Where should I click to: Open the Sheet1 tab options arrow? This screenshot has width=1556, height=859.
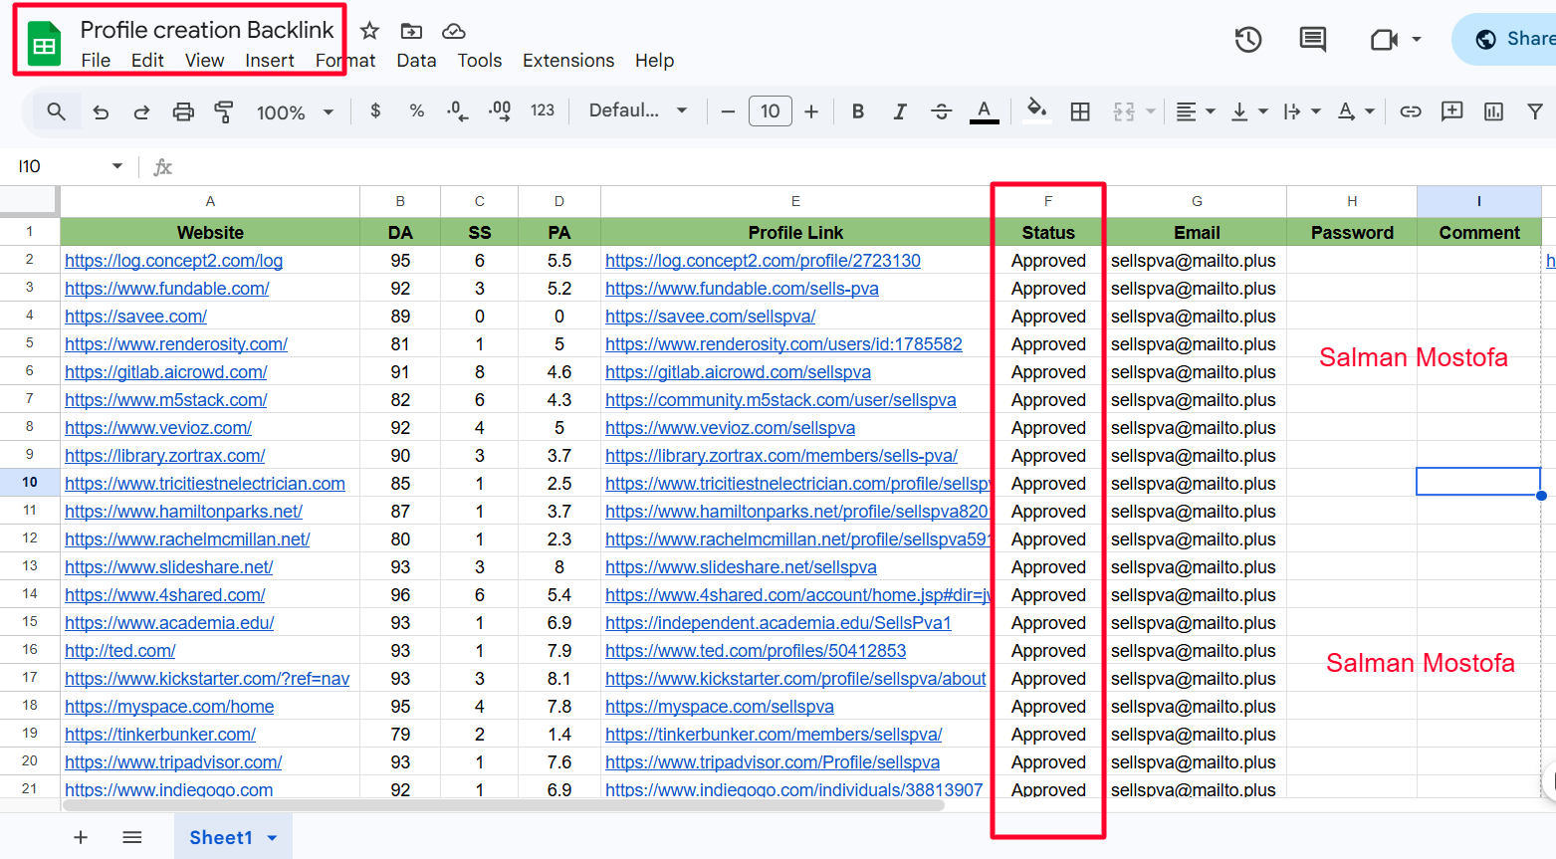(x=272, y=838)
